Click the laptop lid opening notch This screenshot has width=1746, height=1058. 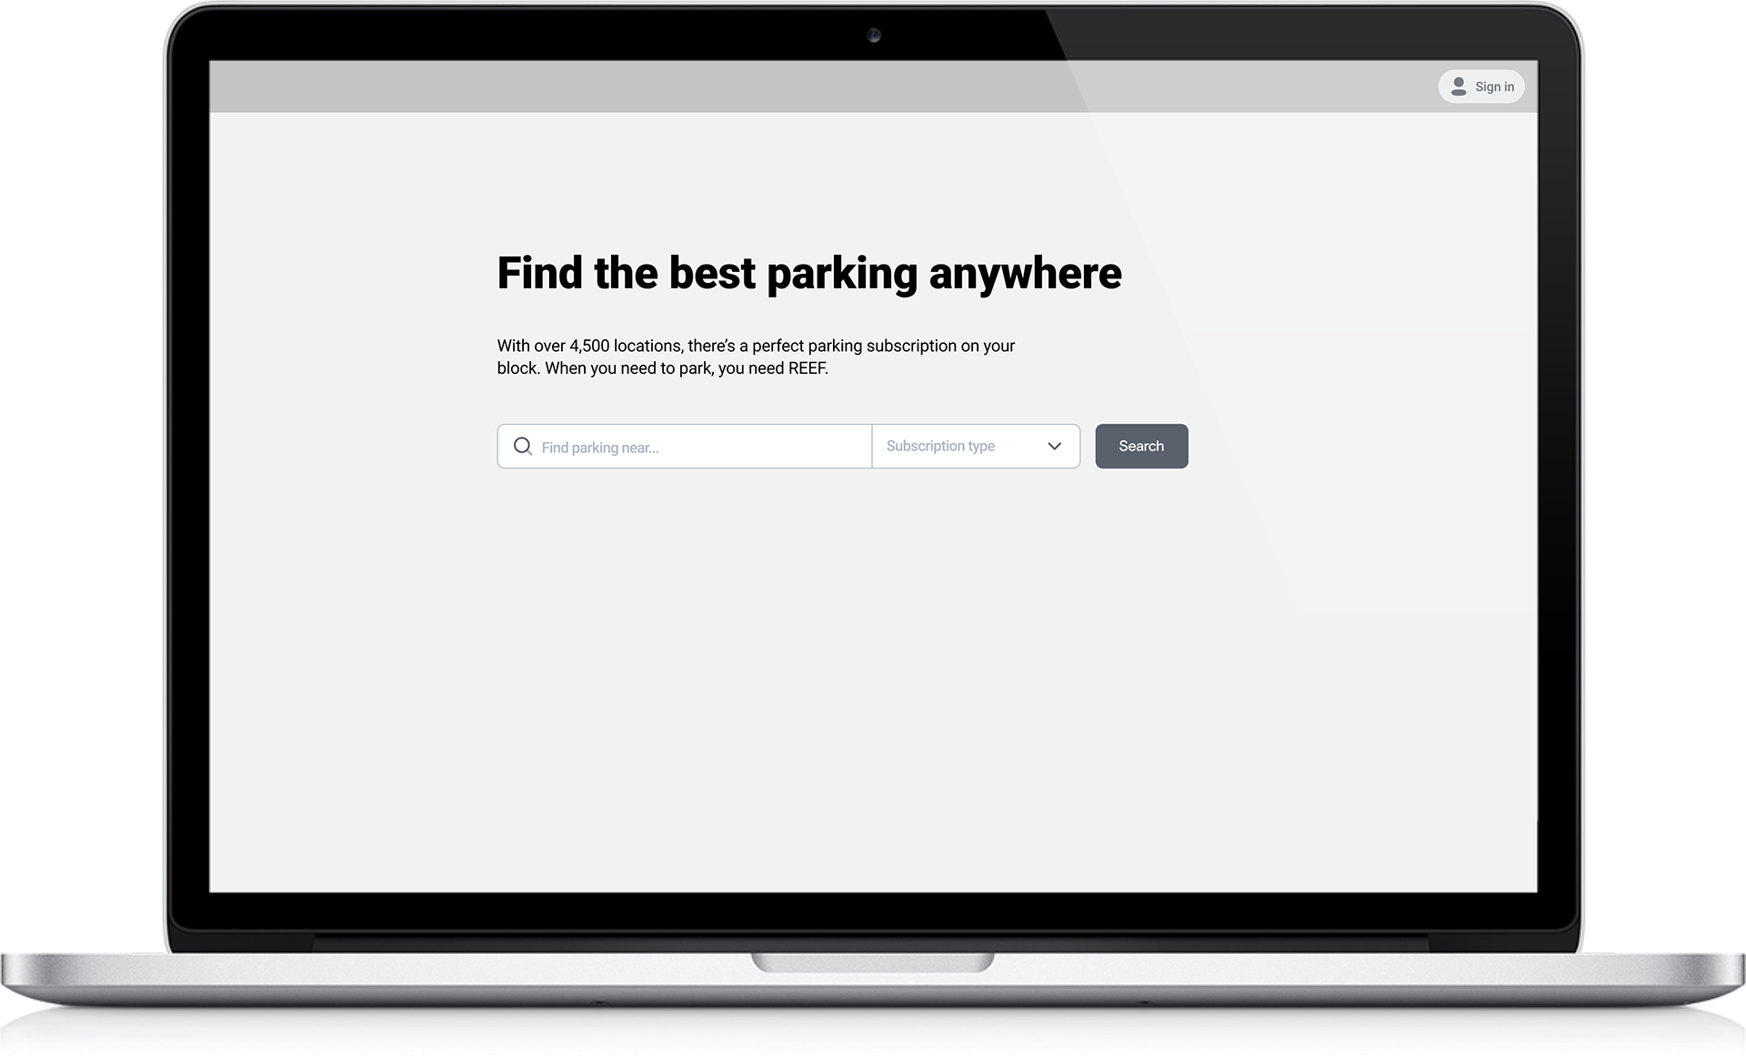click(x=872, y=962)
